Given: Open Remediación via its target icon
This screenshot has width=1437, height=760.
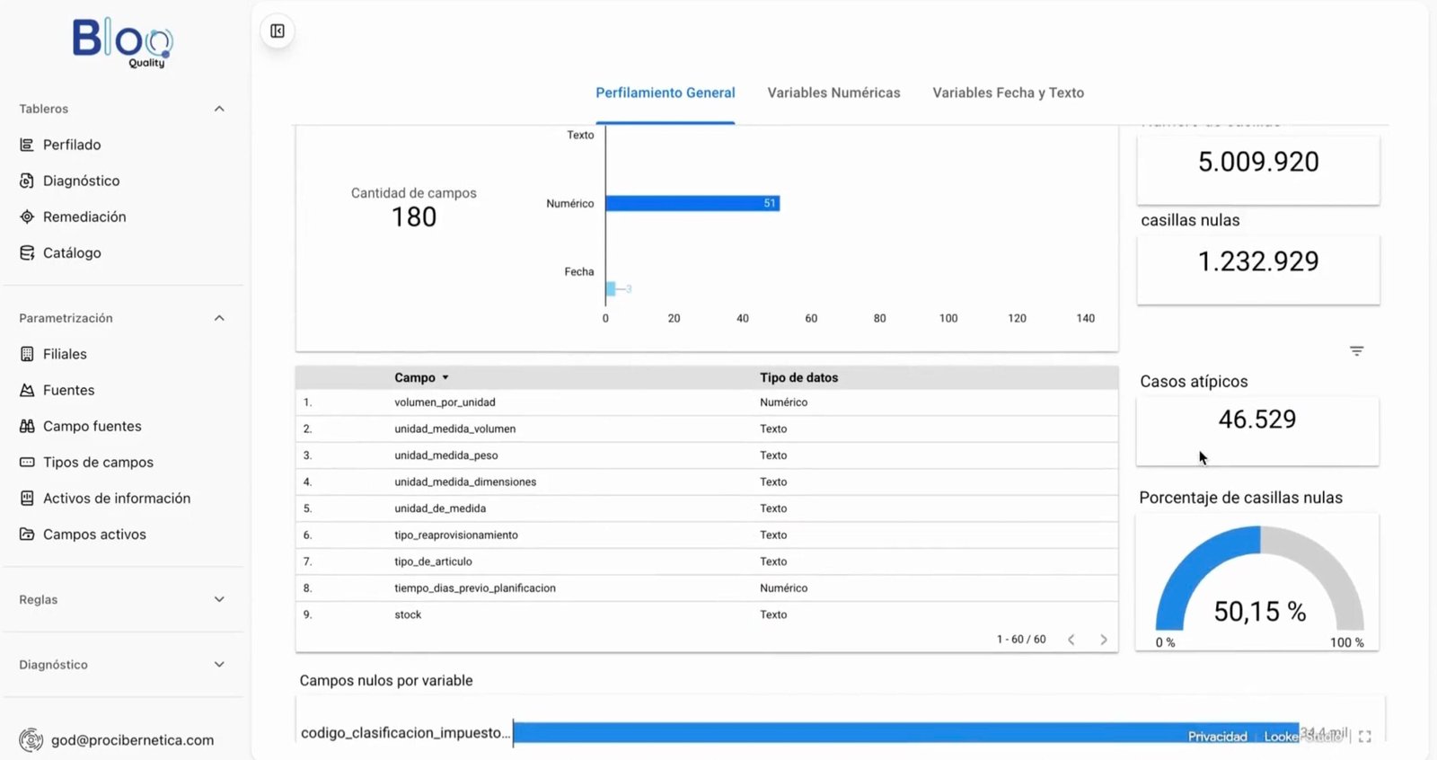Looking at the screenshot, I should [x=27, y=217].
